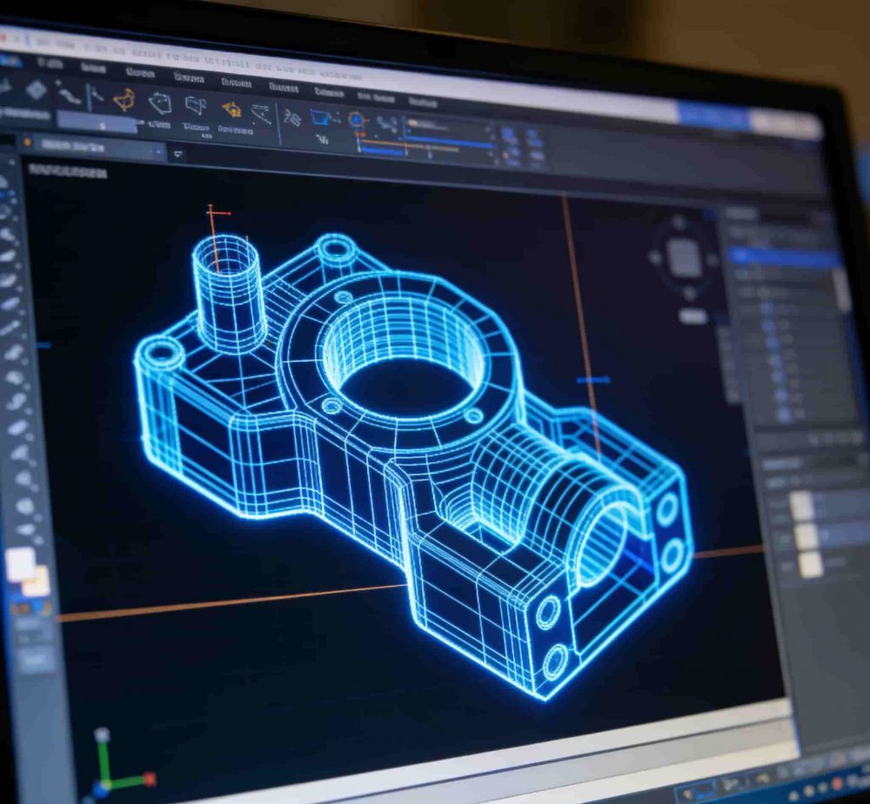870x804 pixels.
Task: Select the highlighted blue row in right panel
Action: [785, 258]
